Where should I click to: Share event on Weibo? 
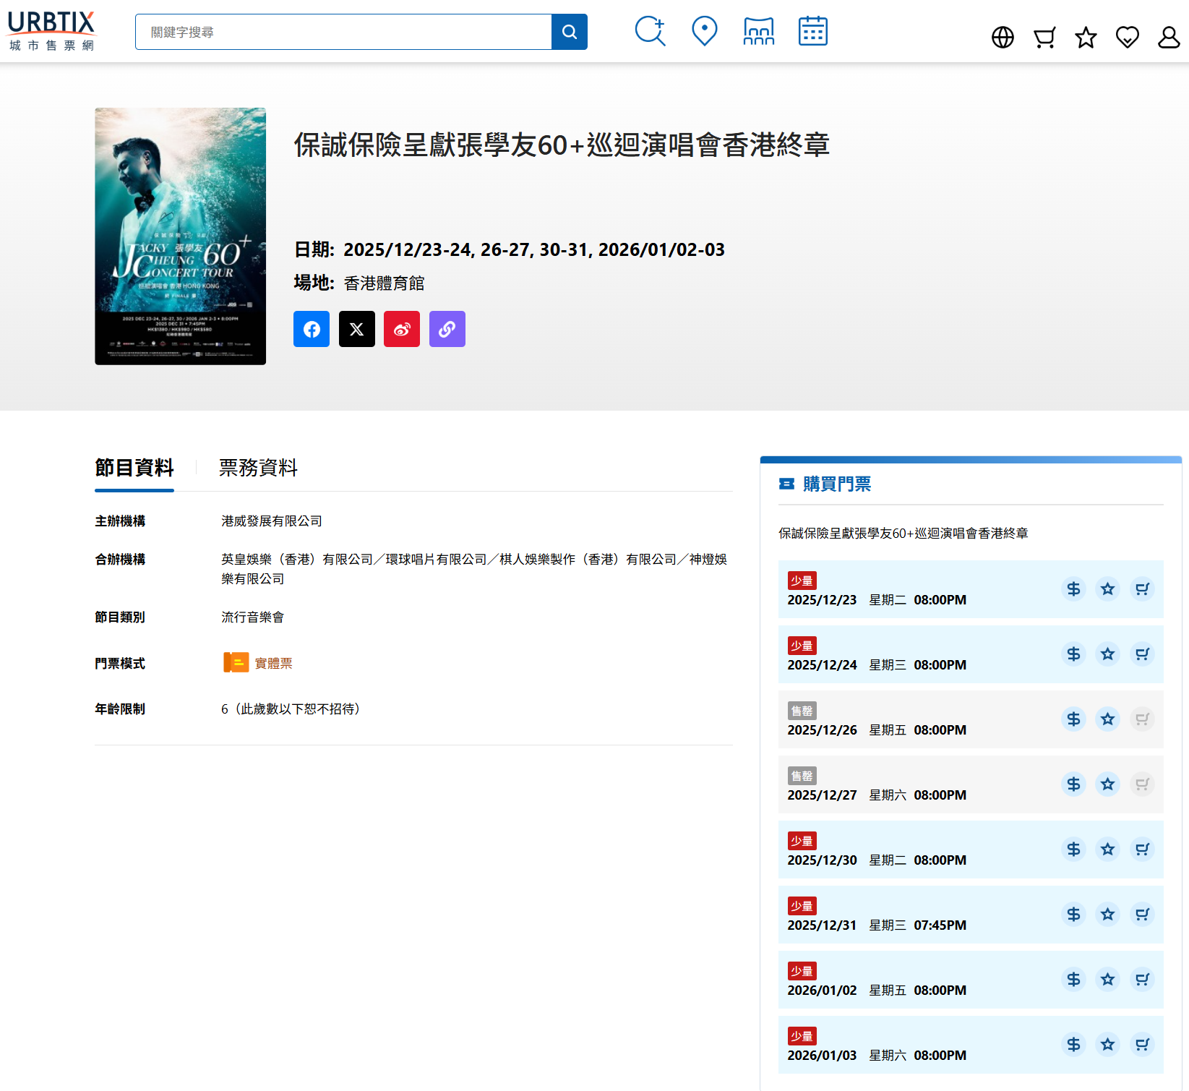click(x=402, y=329)
